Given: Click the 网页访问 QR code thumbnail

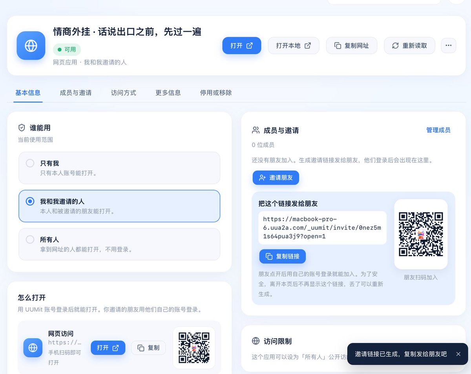Looking at the screenshot, I should [x=194, y=348].
